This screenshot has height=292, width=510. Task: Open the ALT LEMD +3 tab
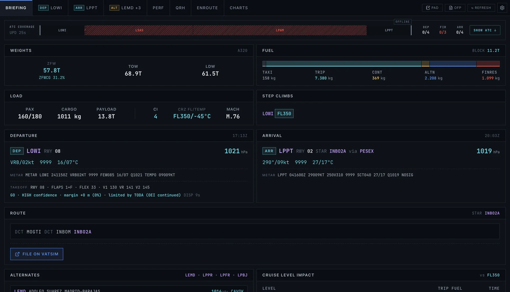pos(125,8)
